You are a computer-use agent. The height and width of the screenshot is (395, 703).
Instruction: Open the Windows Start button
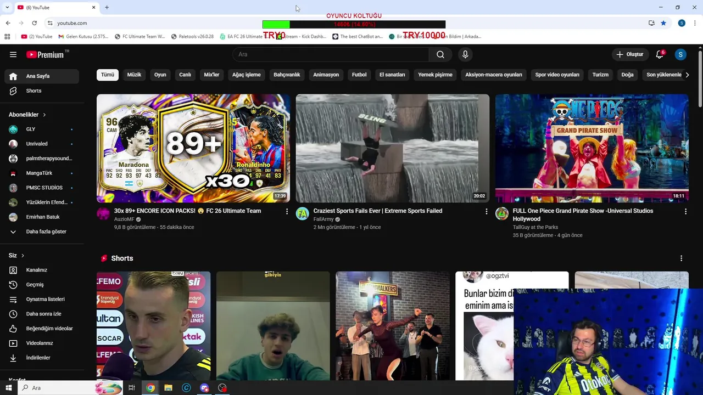[9, 388]
